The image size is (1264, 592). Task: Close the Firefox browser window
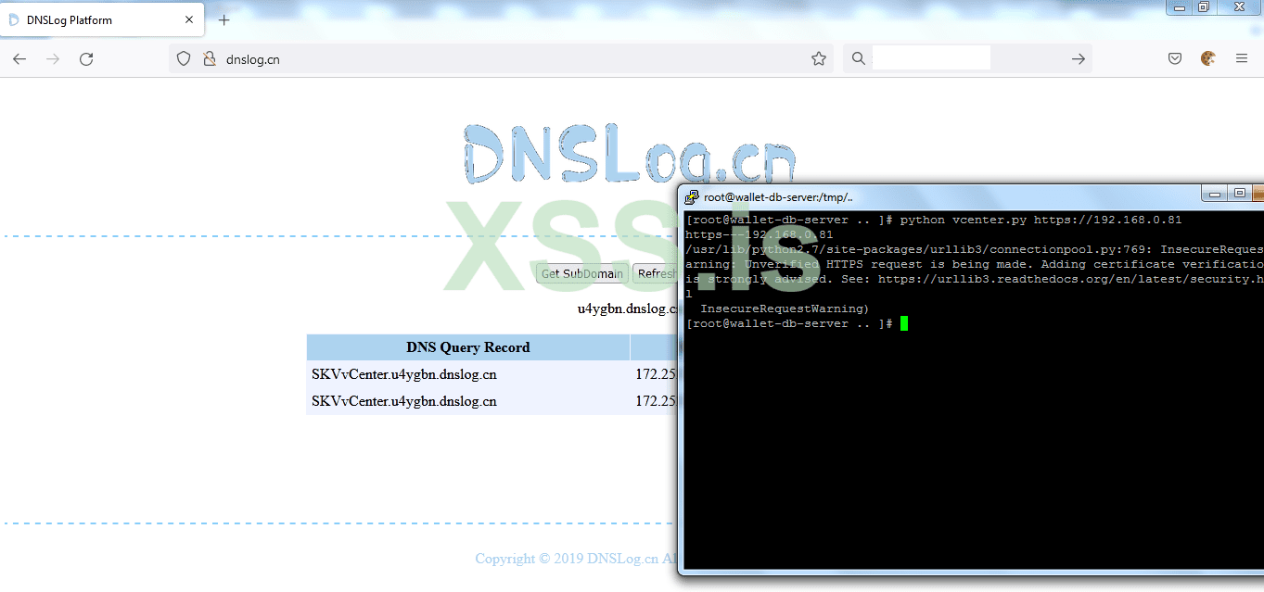click(1238, 7)
